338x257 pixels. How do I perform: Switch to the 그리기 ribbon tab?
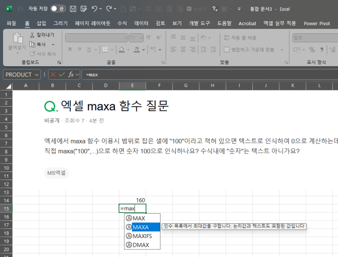(x=60, y=23)
